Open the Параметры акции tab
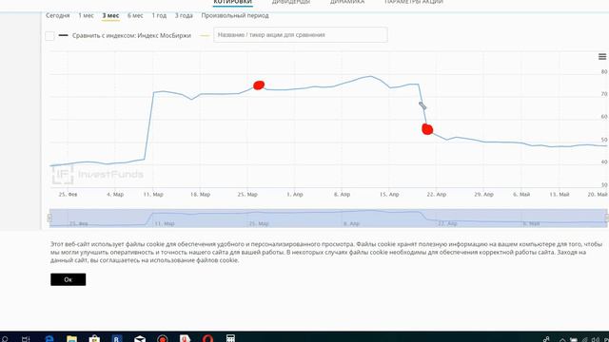 pos(414,2)
